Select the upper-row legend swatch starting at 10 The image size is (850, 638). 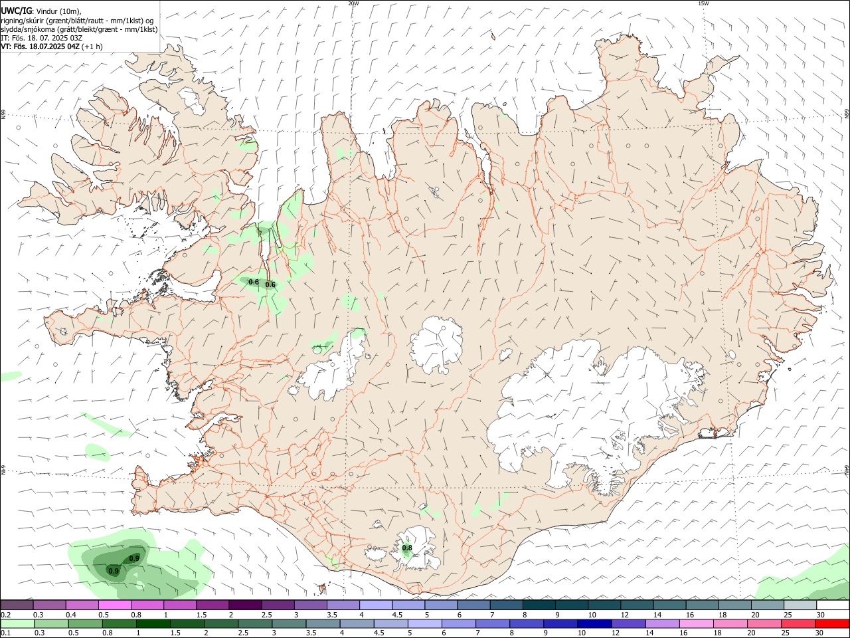[x=604, y=605]
